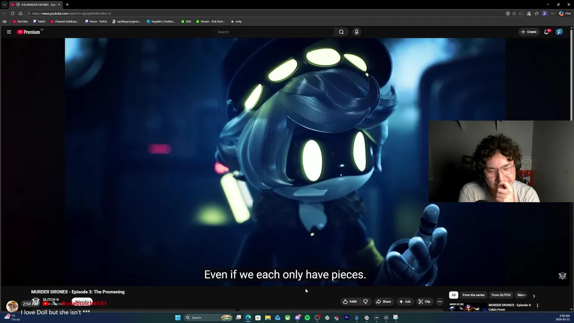Mute tab via the speaker icon
The width and height of the screenshot is (574, 323).
pos(18,4)
